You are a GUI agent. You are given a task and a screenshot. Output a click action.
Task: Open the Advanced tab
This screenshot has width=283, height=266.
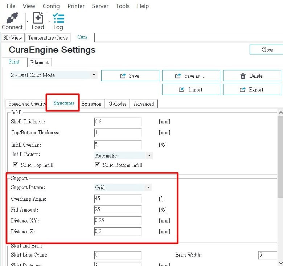click(x=144, y=104)
